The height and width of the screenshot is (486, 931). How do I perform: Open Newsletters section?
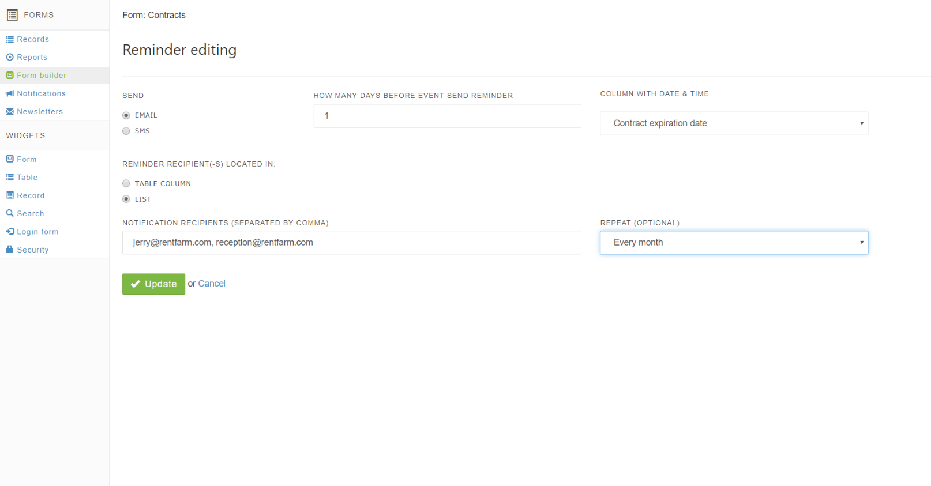click(40, 112)
